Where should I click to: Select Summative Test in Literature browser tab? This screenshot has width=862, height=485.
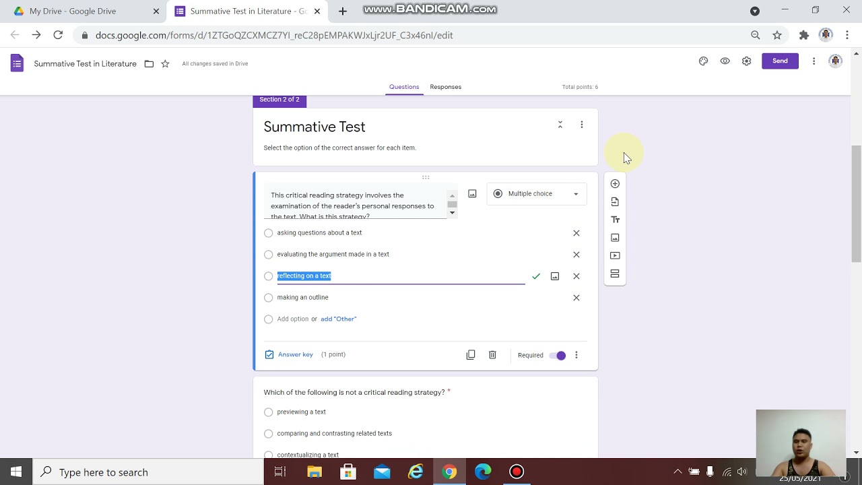tap(247, 11)
